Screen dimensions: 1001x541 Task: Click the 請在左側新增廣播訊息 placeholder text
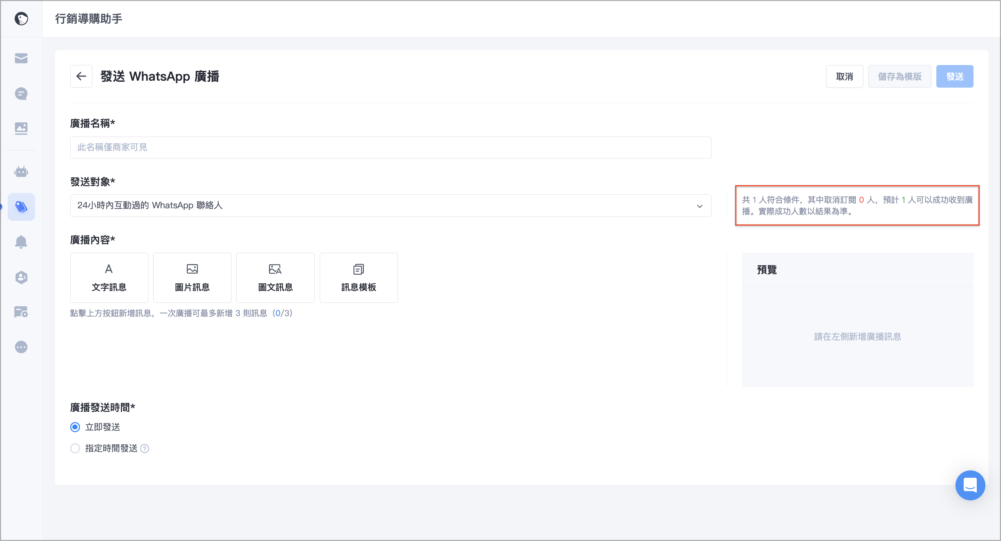coord(857,337)
